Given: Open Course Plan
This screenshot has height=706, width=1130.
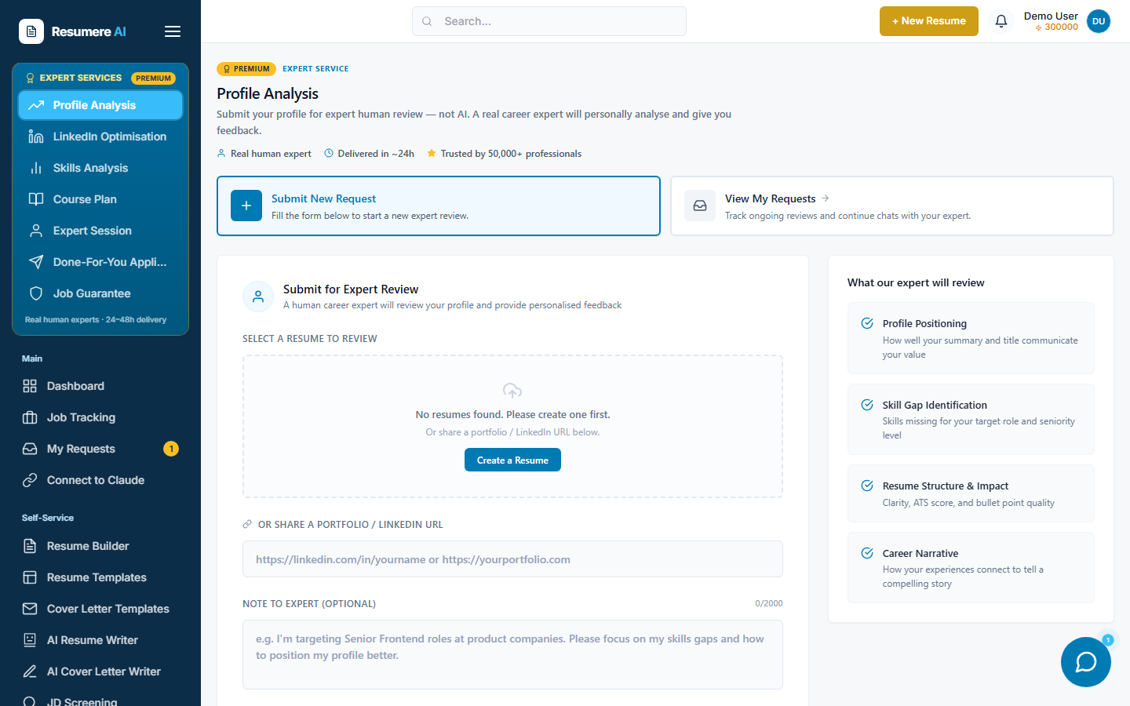Looking at the screenshot, I should point(100,199).
